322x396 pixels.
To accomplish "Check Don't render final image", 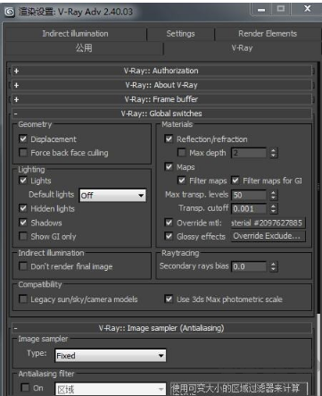I will coord(23,266).
